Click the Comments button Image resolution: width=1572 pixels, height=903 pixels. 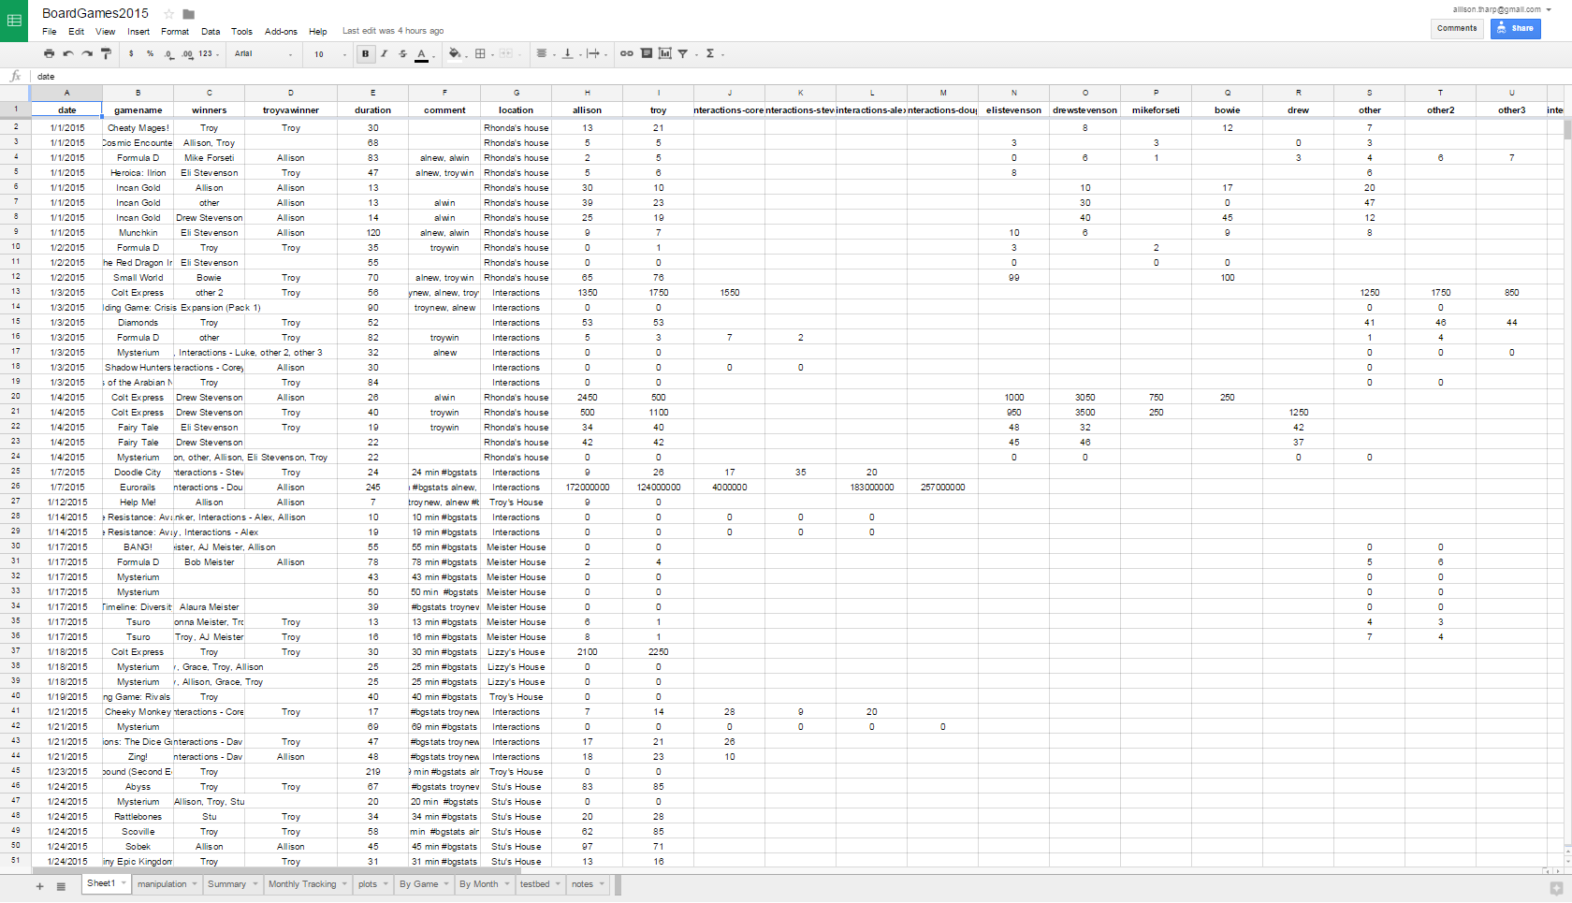coord(1457,28)
